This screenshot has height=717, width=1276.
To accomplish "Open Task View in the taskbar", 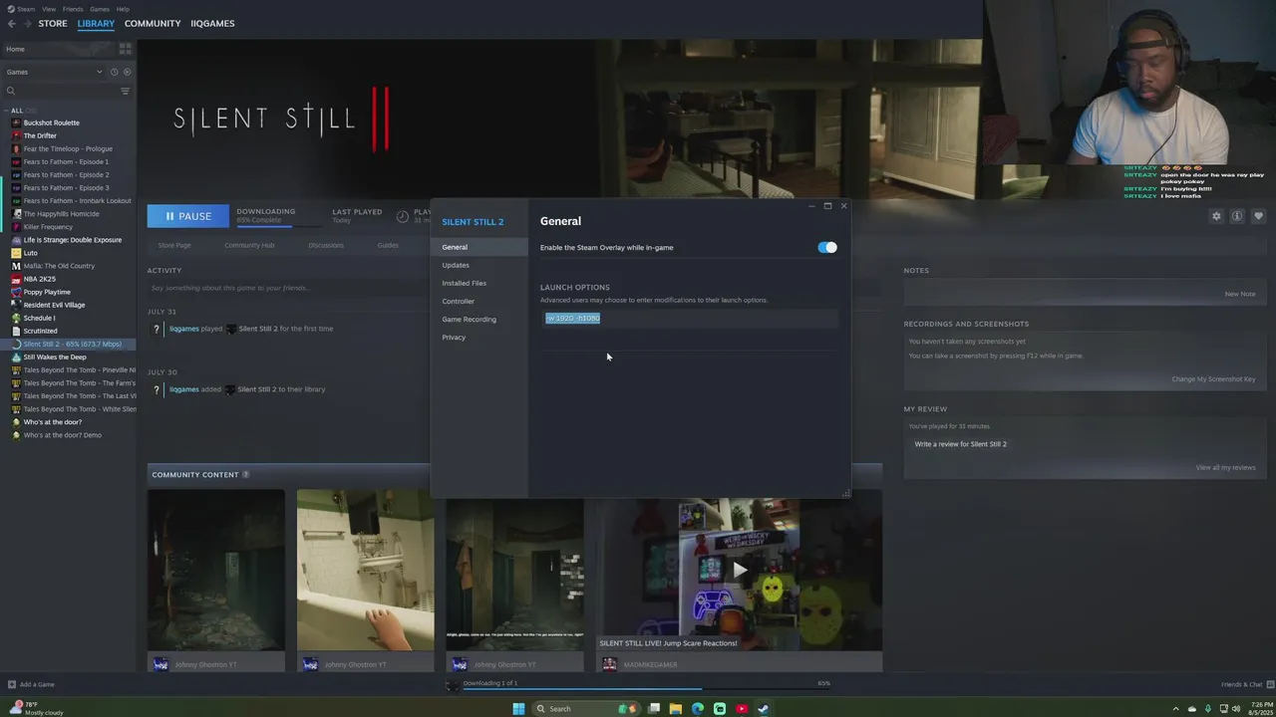I will coord(653,709).
